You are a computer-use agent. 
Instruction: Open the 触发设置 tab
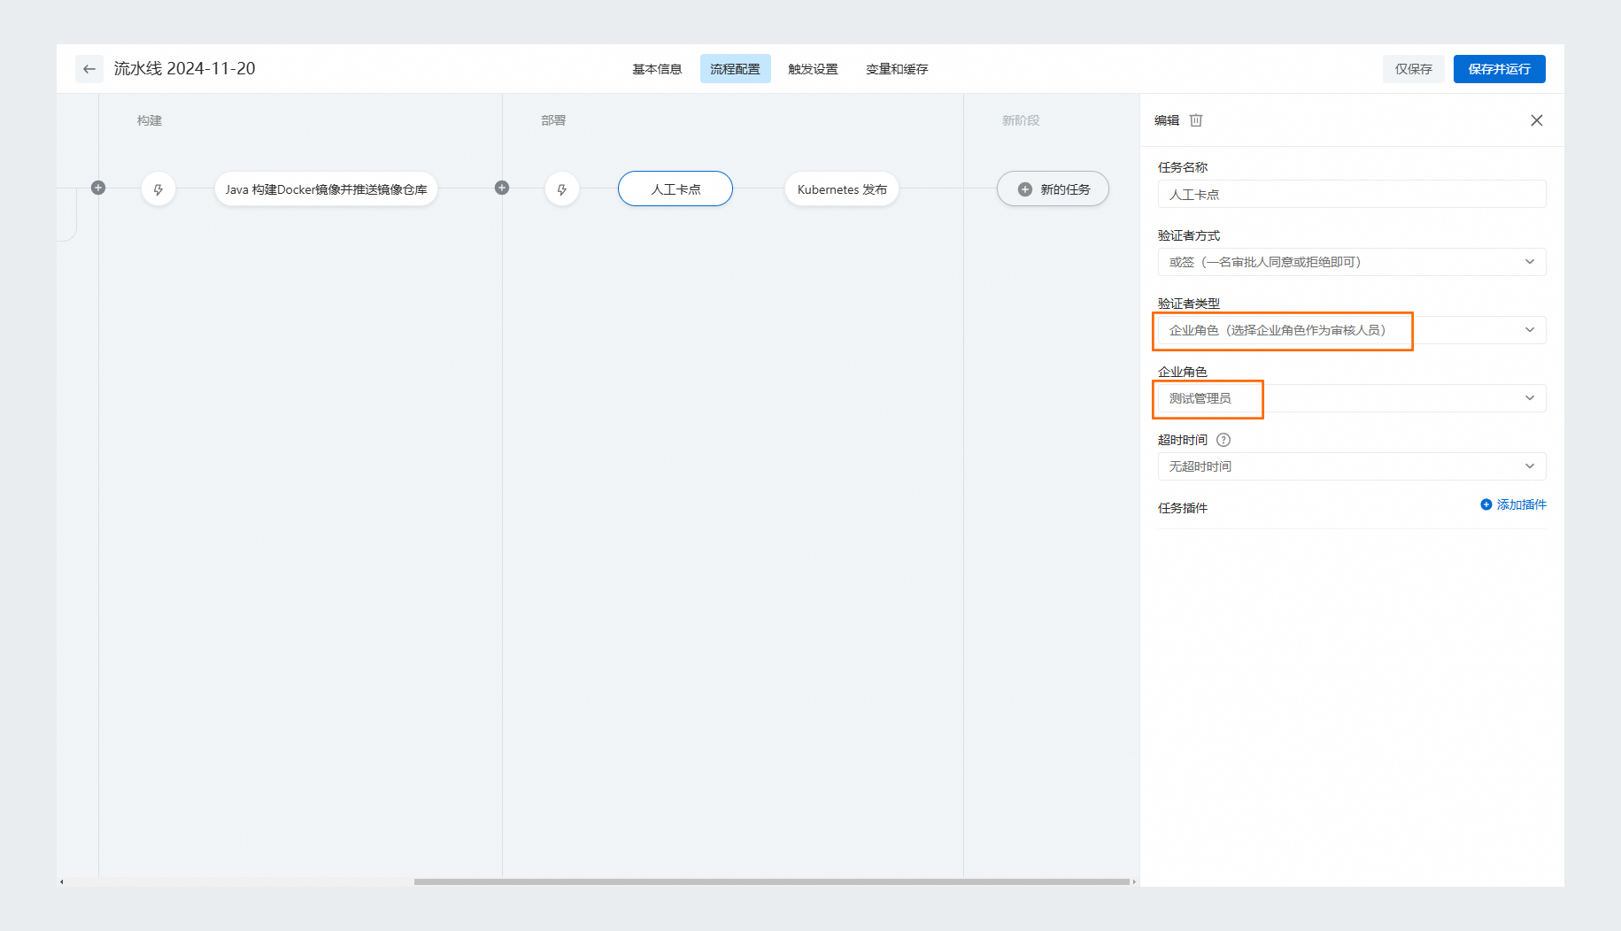813,69
